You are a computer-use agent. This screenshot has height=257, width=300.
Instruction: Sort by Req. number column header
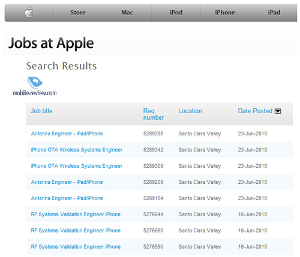[154, 114]
